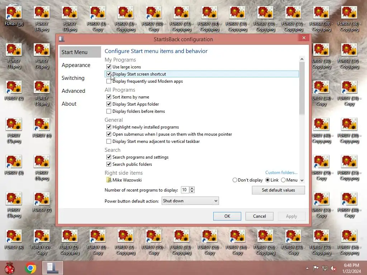Viewport: 367px width, 275px height.
Task: Enable Display folders before items
Action: pyautogui.click(x=109, y=111)
